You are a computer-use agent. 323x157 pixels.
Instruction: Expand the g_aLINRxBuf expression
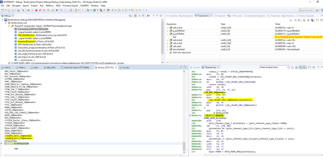point(167,31)
